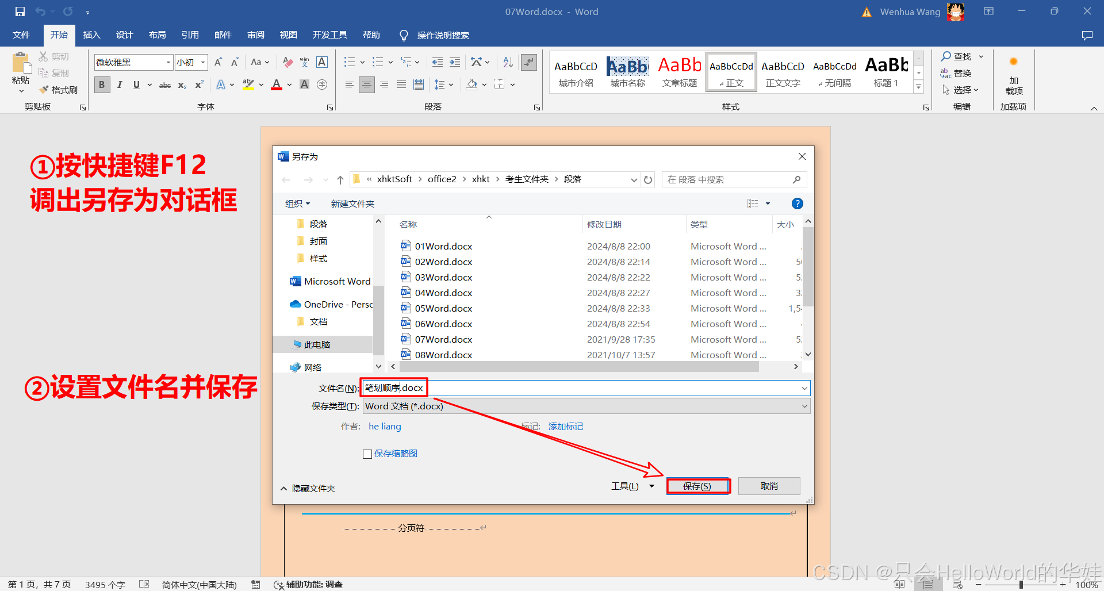Open the 引用 ribbon tab
This screenshot has height=591, width=1104.
[x=190, y=35]
